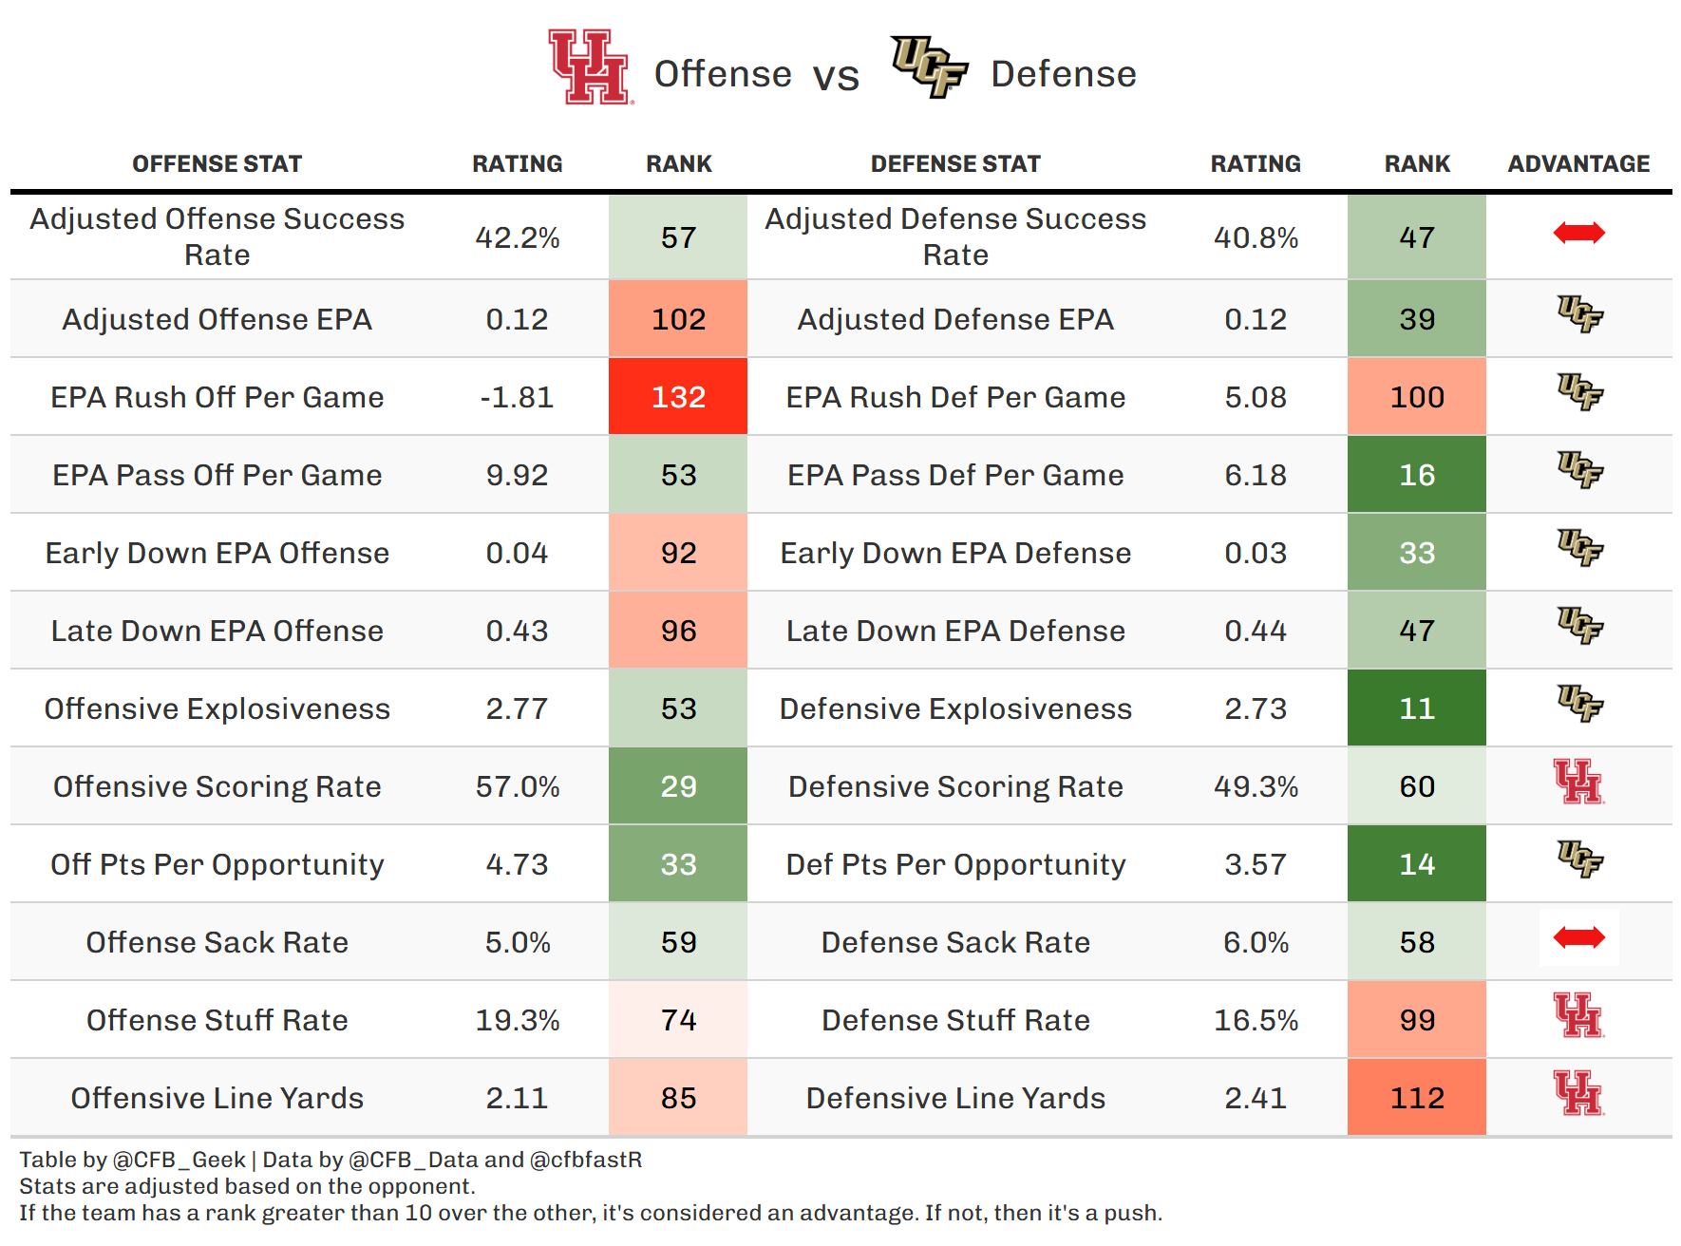Click the EPA Pass Off Per Game label
The height and width of the screenshot is (1246, 1681).
(x=217, y=475)
